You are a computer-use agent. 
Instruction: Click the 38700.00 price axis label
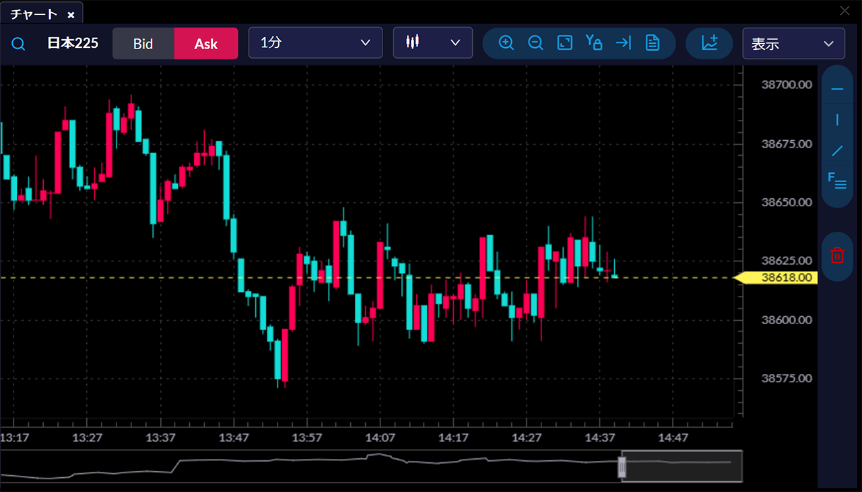point(787,85)
